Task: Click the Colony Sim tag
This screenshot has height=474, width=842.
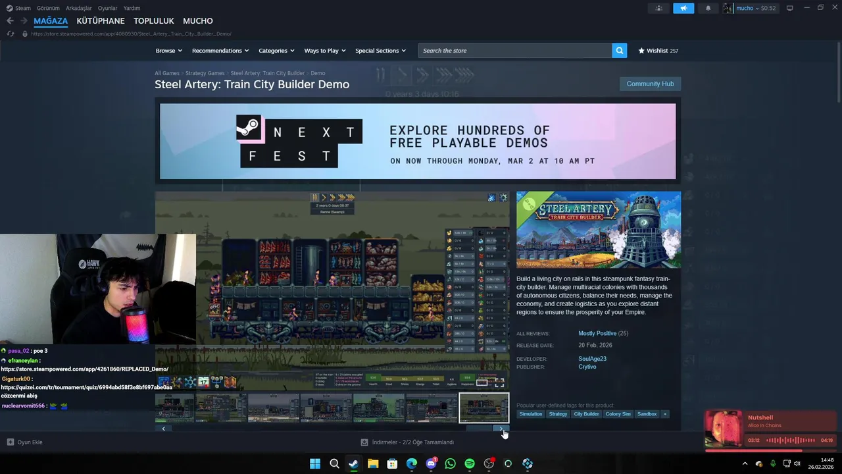Action: pos(618,414)
